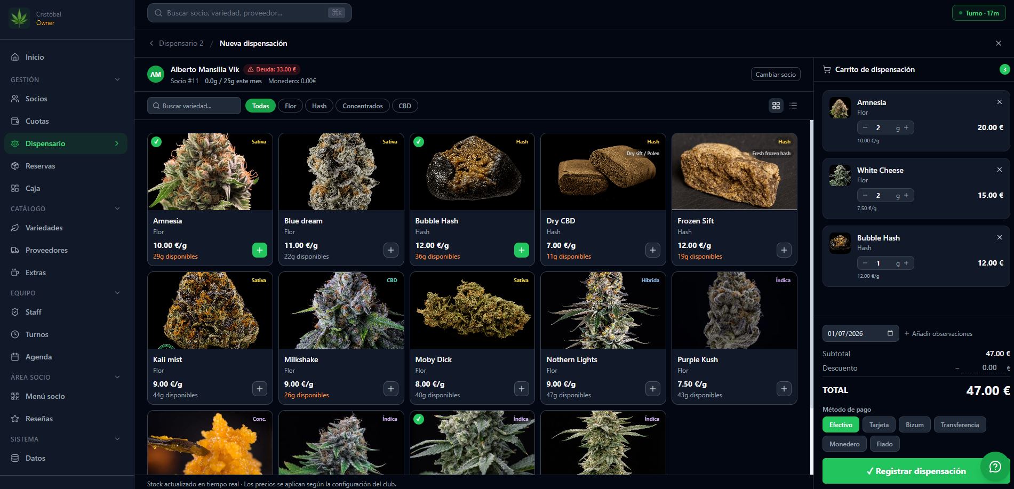Open the help chat bubble
The width and height of the screenshot is (1014, 489).
995,467
